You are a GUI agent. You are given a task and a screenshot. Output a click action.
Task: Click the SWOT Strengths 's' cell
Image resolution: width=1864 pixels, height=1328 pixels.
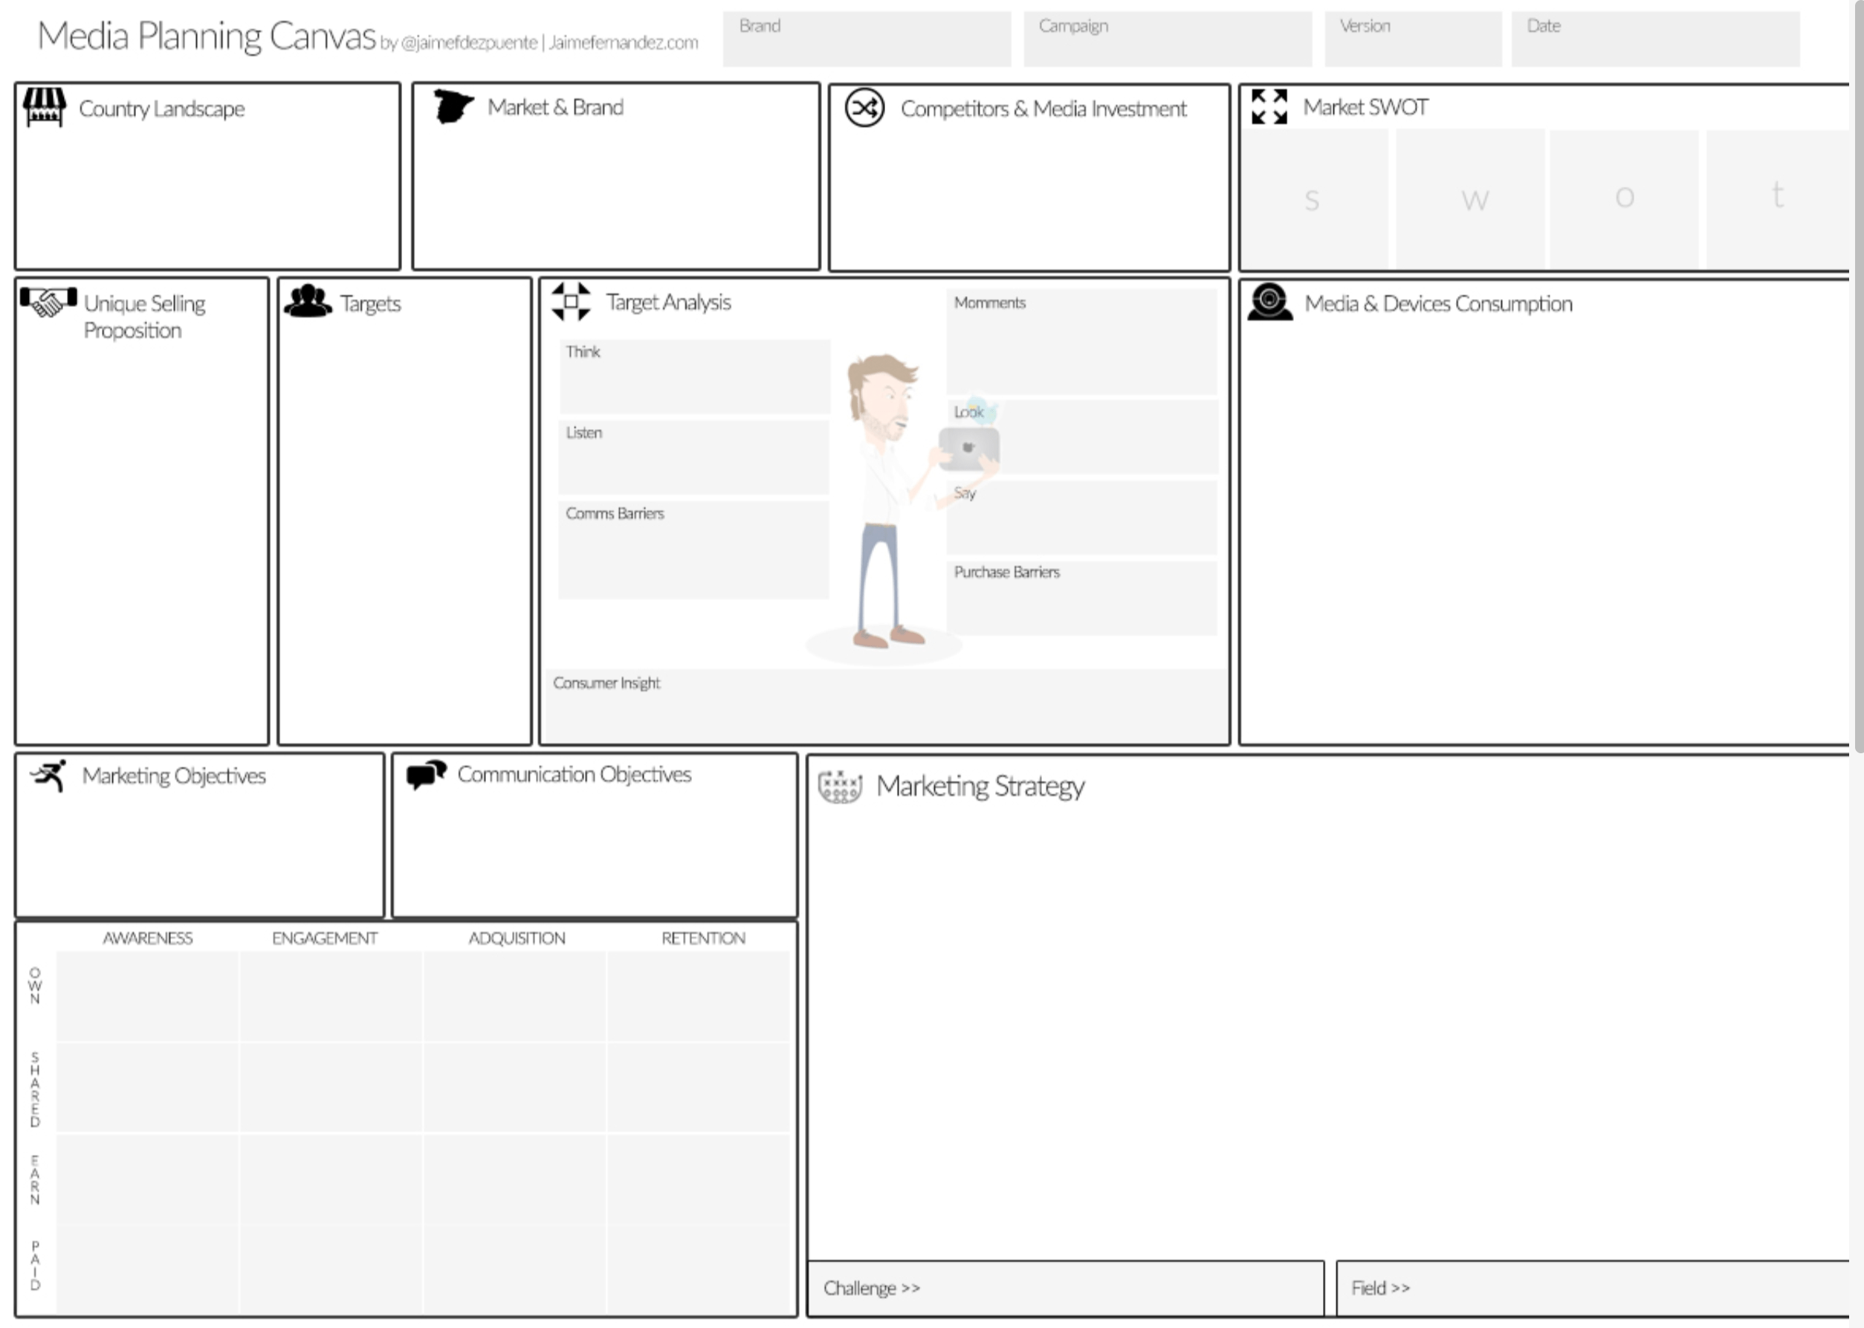1313,199
